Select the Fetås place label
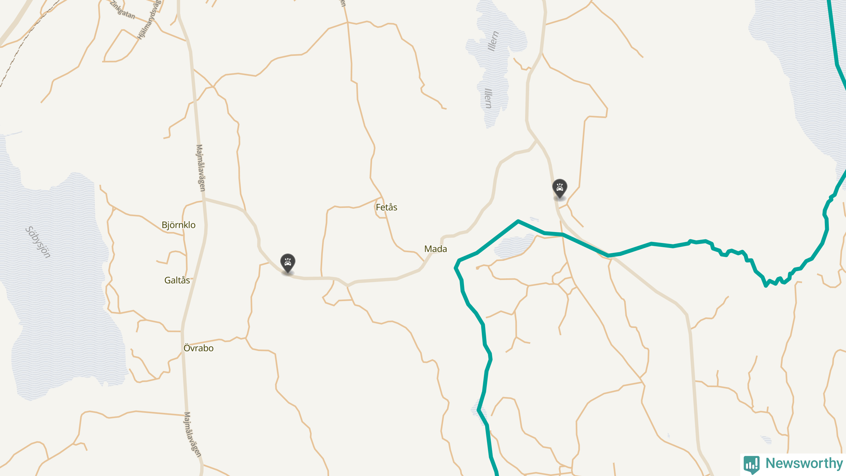The width and height of the screenshot is (846, 476). pos(386,207)
